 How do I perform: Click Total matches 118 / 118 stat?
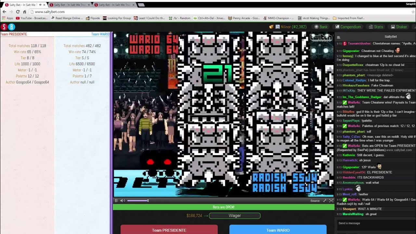tap(27, 46)
